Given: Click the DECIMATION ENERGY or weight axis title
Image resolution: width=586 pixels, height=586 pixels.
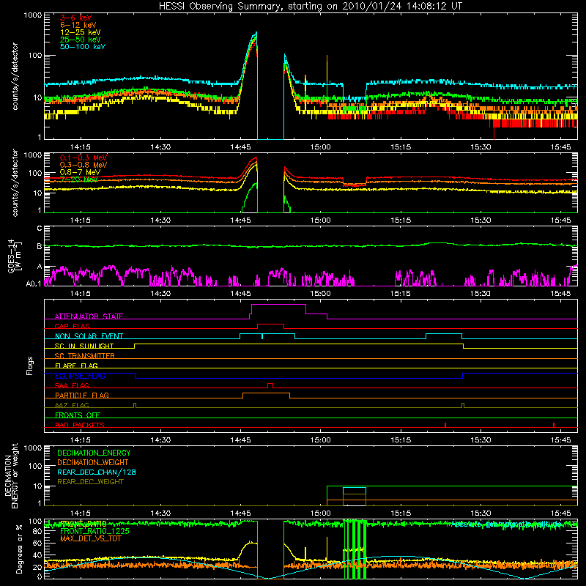Looking at the screenshot, I should coord(11,475).
